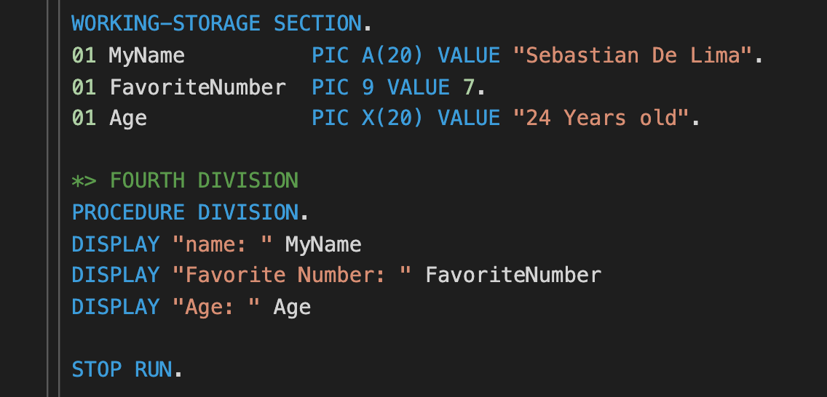Click PIC A(20) in MyName line
The height and width of the screenshot is (397, 827).
tap(367, 55)
